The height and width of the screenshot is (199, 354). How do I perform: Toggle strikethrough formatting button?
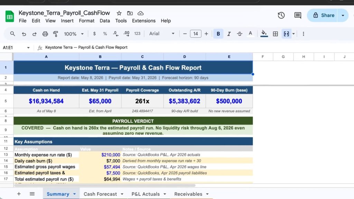pyautogui.click(x=240, y=34)
